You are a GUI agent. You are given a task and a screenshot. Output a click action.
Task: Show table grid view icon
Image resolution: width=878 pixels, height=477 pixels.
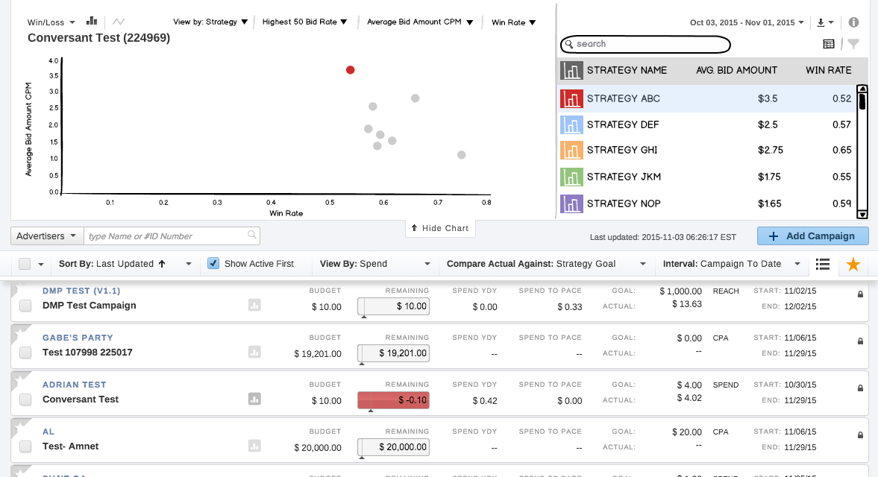pos(829,44)
